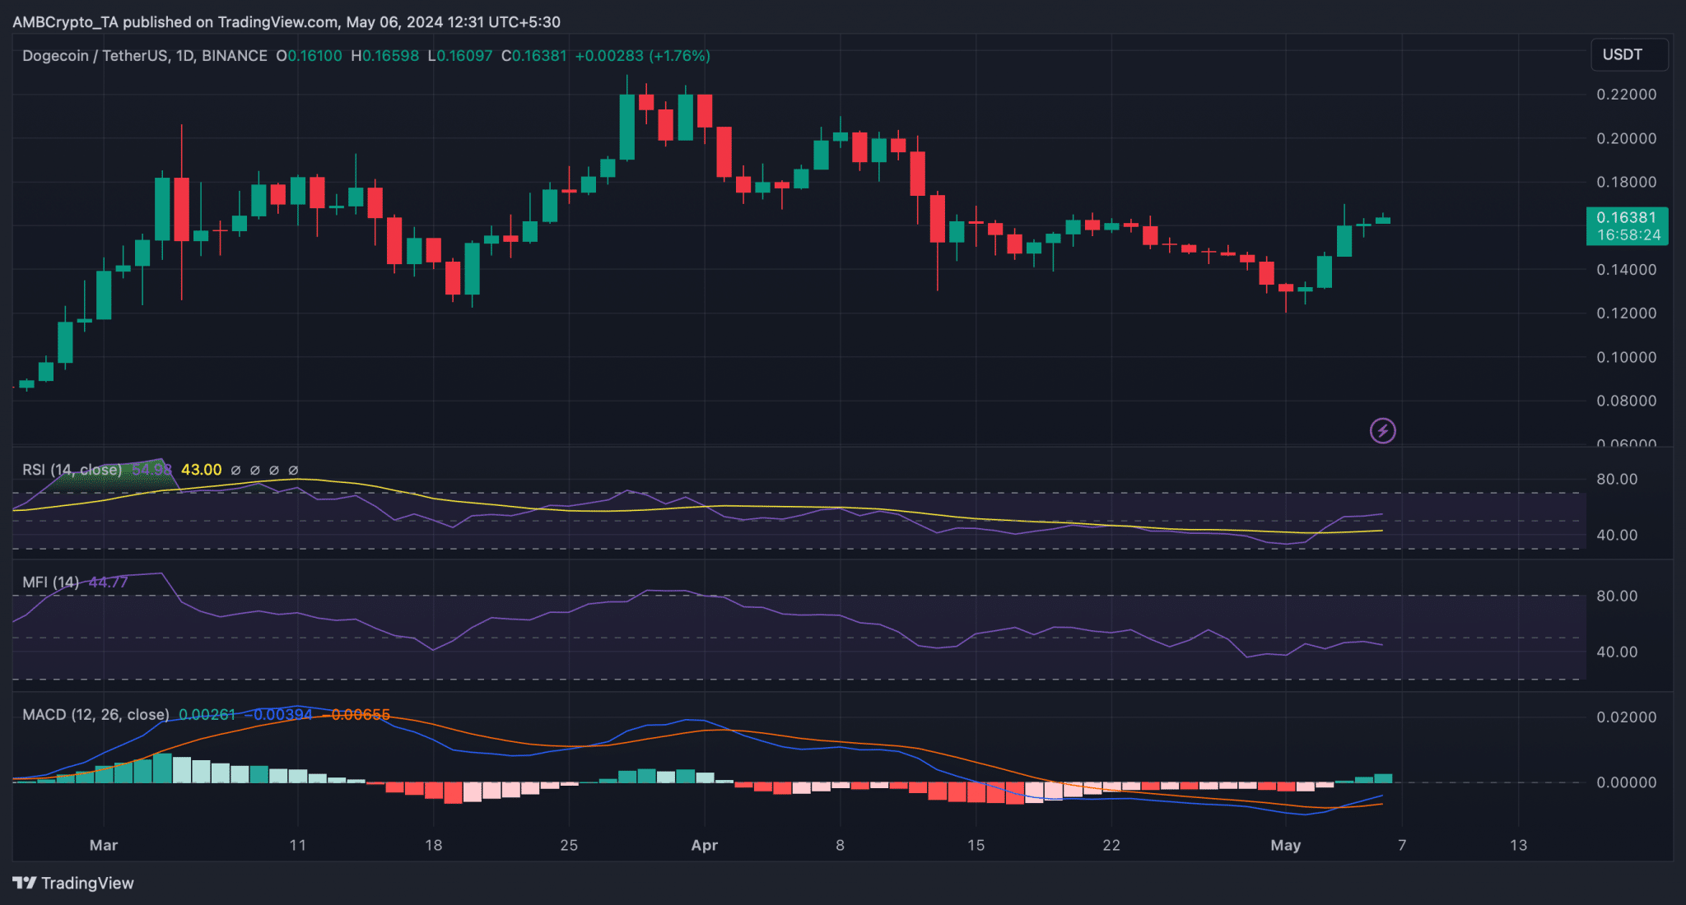The image size is (1686, 905).
Task: Click the 0.20000 price axis label
Action: click(1626, 138)
